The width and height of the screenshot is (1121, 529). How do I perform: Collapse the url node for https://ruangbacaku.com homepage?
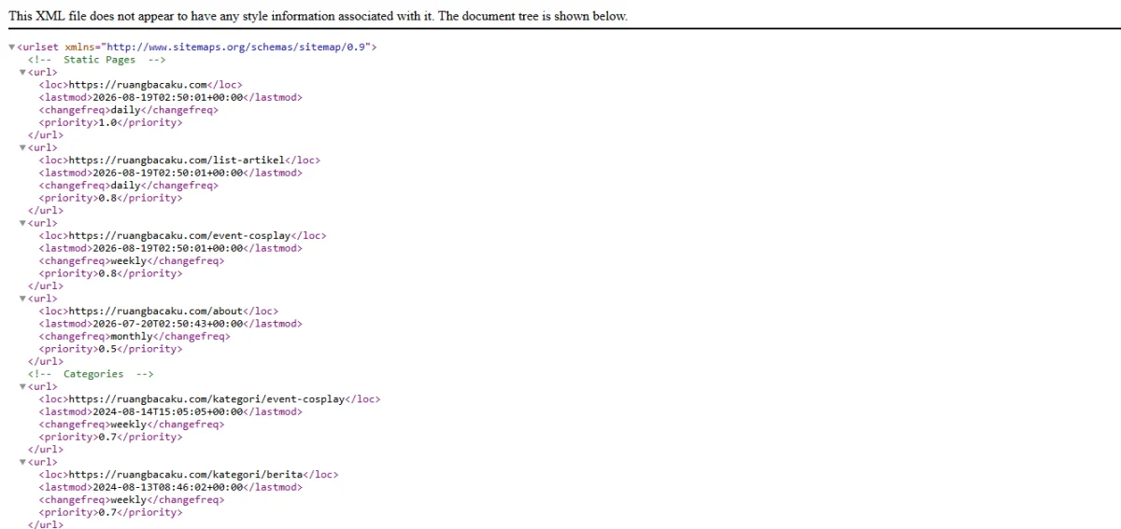click(x=23, y=73)
